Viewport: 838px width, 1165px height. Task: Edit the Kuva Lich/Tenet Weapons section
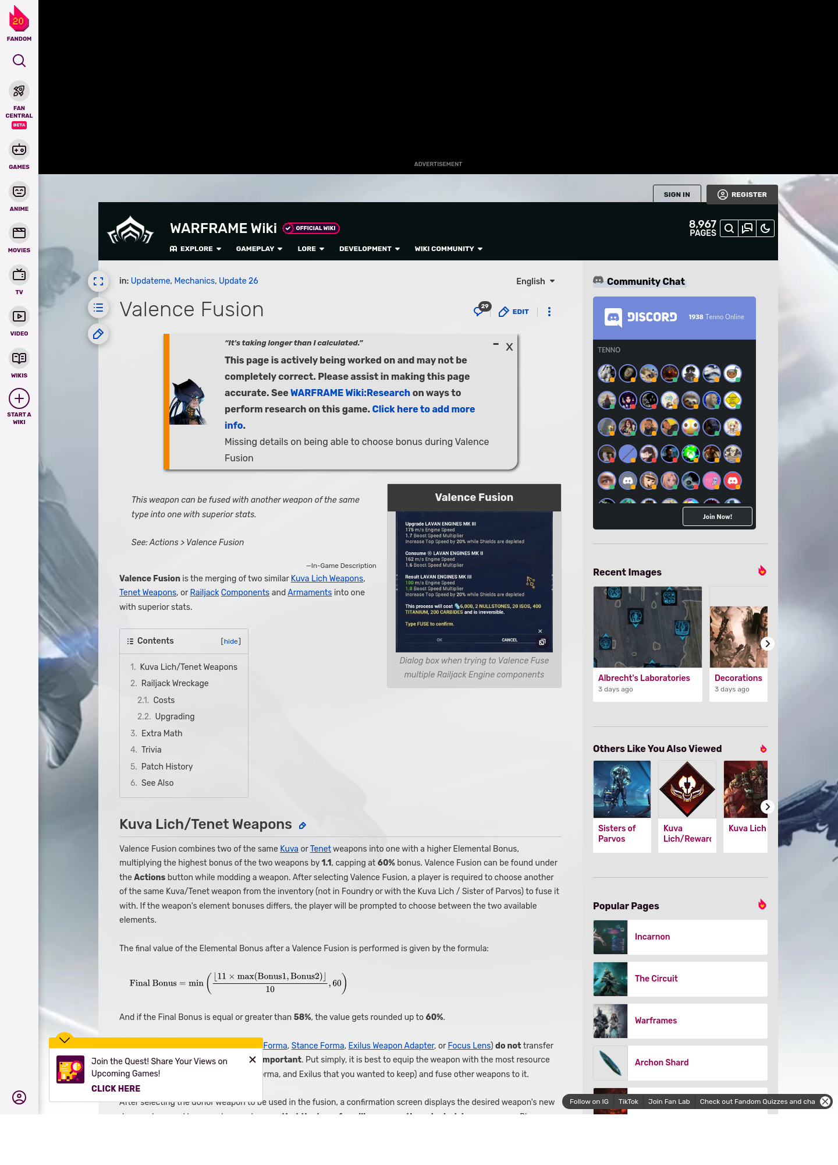[303, 825]
